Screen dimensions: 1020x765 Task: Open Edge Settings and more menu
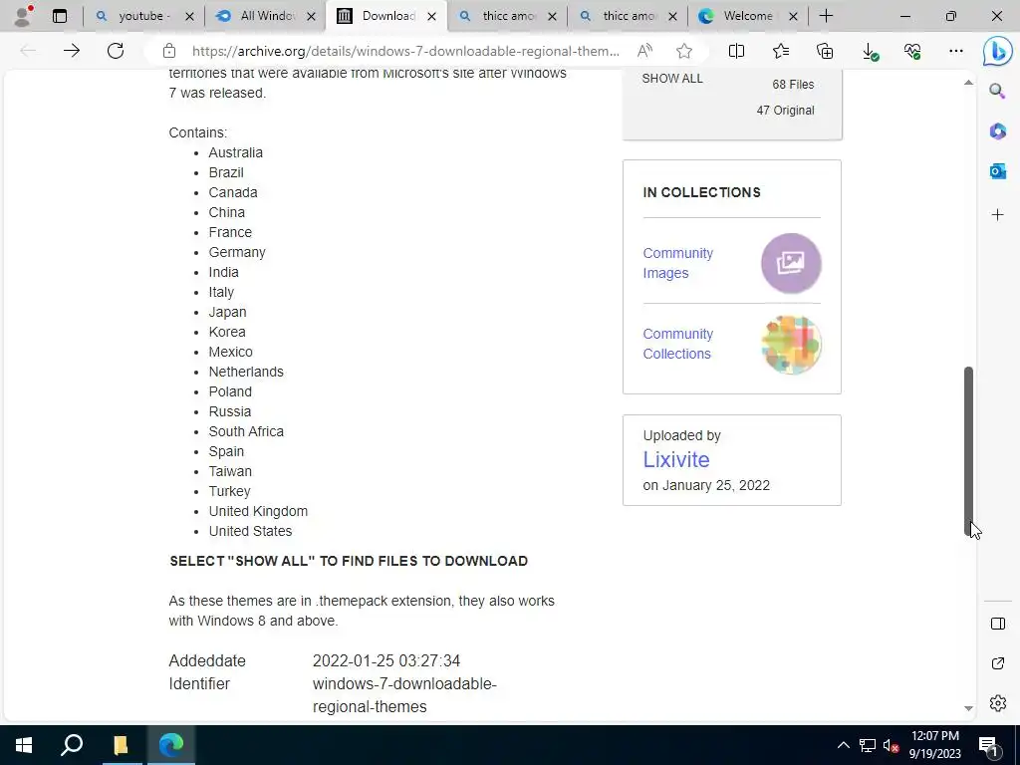(x=955, y=51)
